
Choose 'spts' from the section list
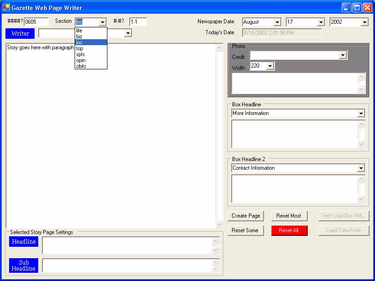91,54
